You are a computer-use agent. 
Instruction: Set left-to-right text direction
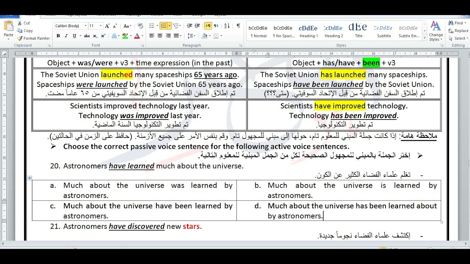click(208, 26)
